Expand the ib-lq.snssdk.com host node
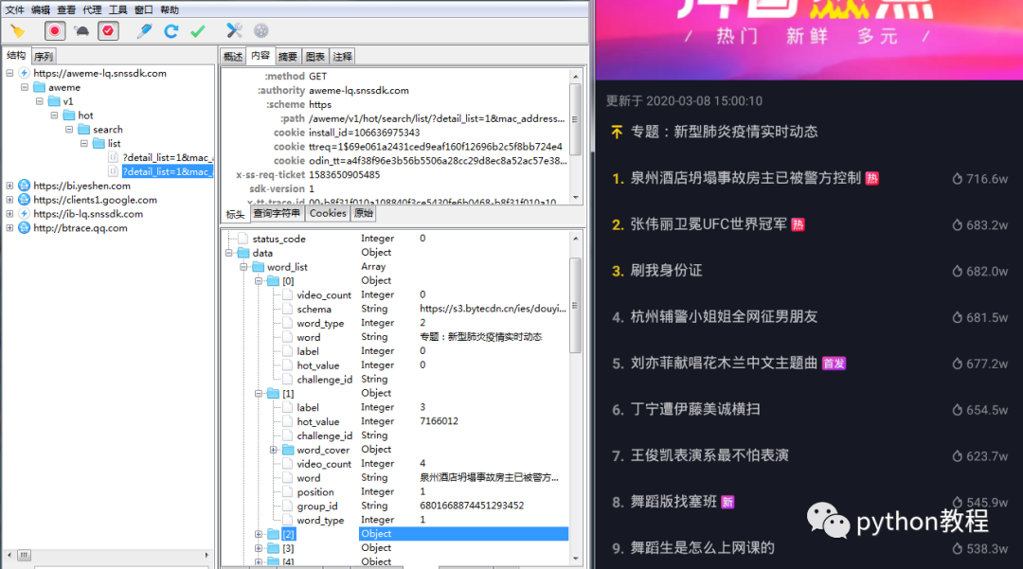The image size is (1023, 569). click(9, 214)
